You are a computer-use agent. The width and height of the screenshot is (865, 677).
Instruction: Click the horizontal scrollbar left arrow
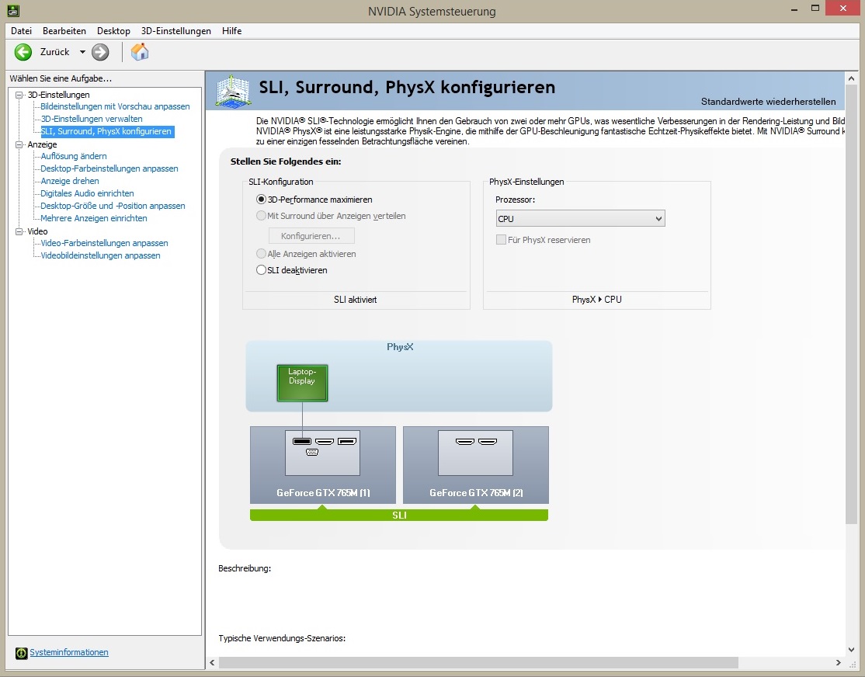coord(213,662)
